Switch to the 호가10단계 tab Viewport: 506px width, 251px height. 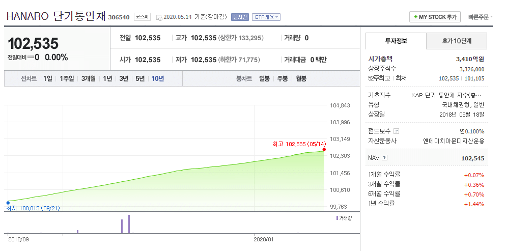457,41
